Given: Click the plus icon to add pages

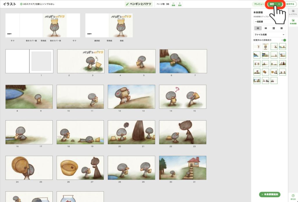Looking at the screenshot, I should [x=180, y=4].
